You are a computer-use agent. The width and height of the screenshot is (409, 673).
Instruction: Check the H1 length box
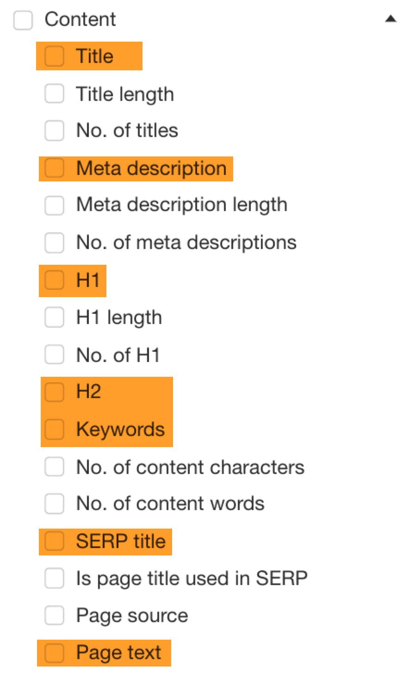pyautogui.click(x=54, y=318)
